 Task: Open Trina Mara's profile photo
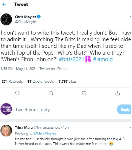[x=6, y=131]
